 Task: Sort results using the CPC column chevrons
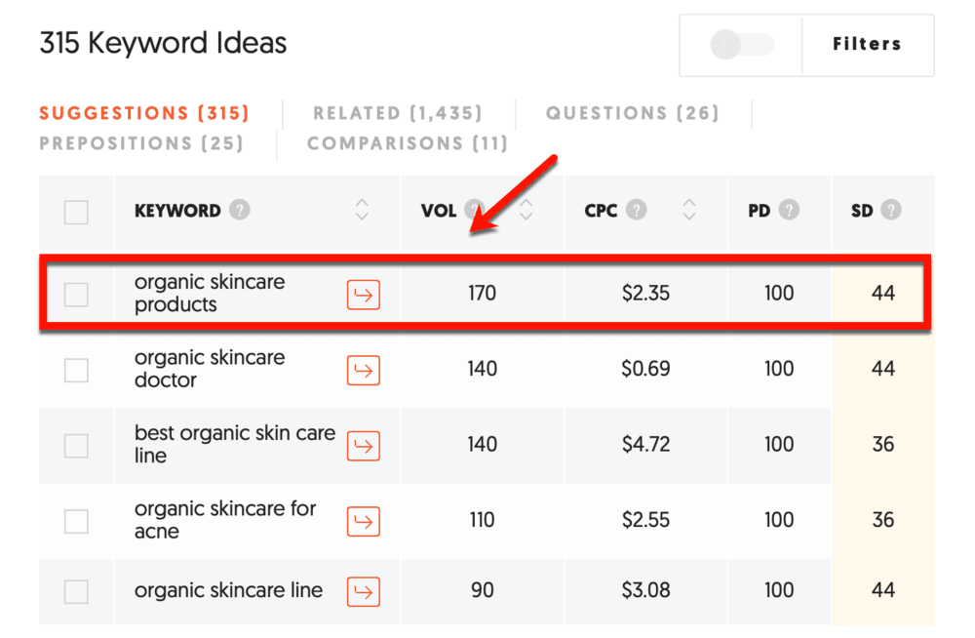point(690,210)
